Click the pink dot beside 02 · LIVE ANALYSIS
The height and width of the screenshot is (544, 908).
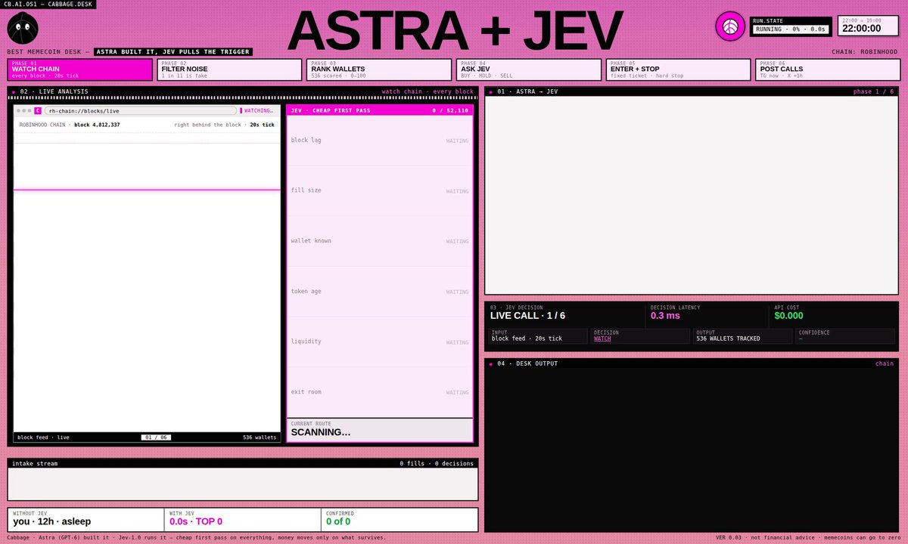(14, 91)
